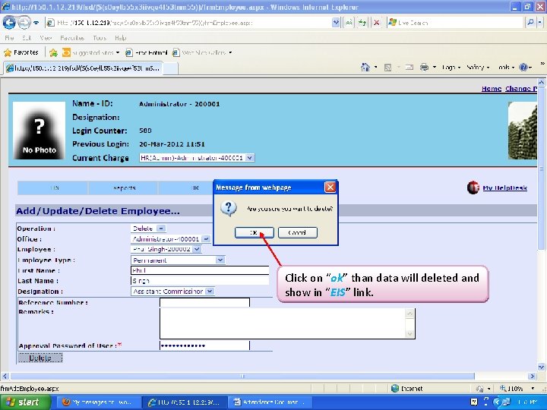Click the Reports navigation tab

(124, 188)
